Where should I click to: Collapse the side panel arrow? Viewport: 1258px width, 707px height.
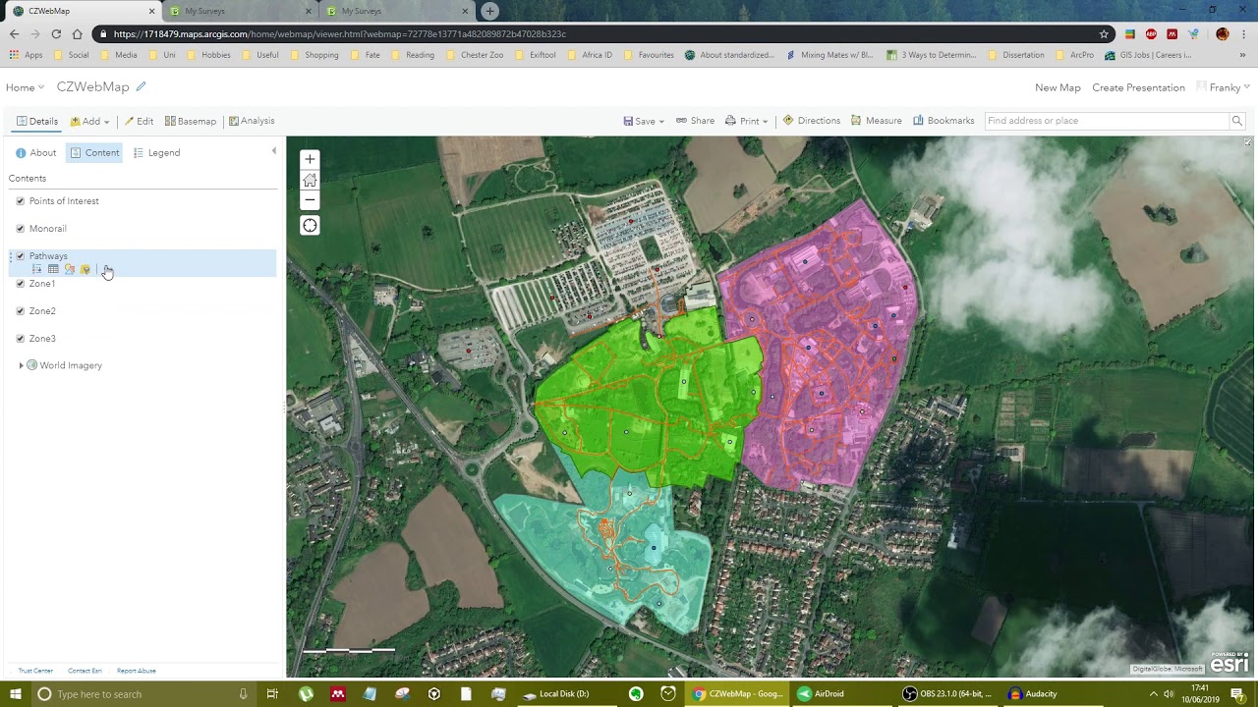[x=273, y=151]
